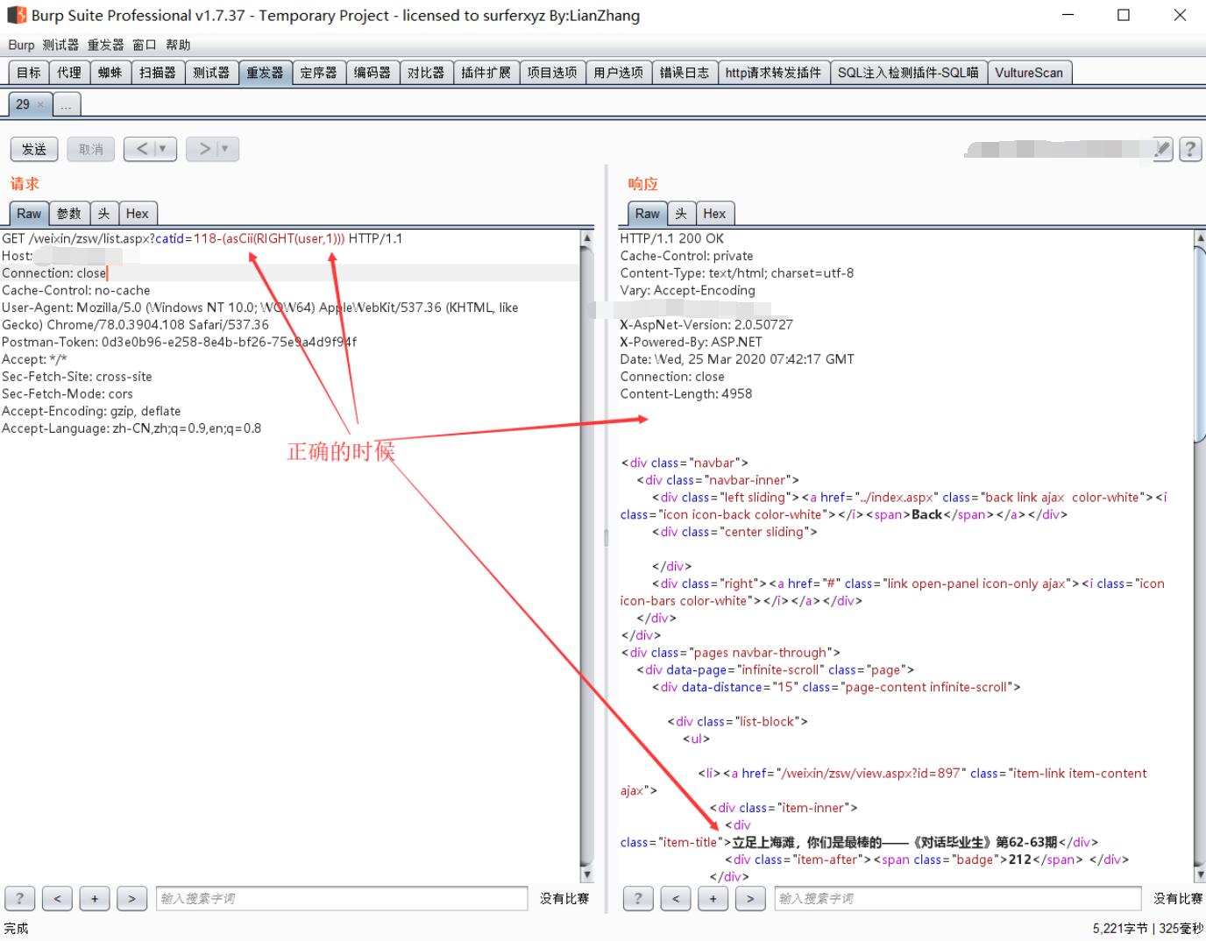The width and height of the screenshot is (1206, 941).
Task: Go to next match in request search
Action: 131,898
